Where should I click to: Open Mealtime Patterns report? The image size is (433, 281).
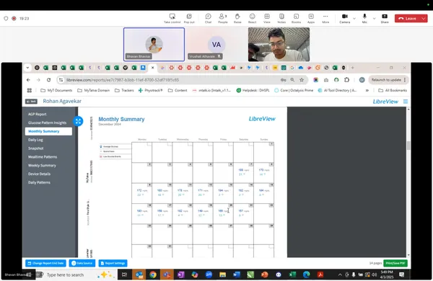(x=43, y=157)
